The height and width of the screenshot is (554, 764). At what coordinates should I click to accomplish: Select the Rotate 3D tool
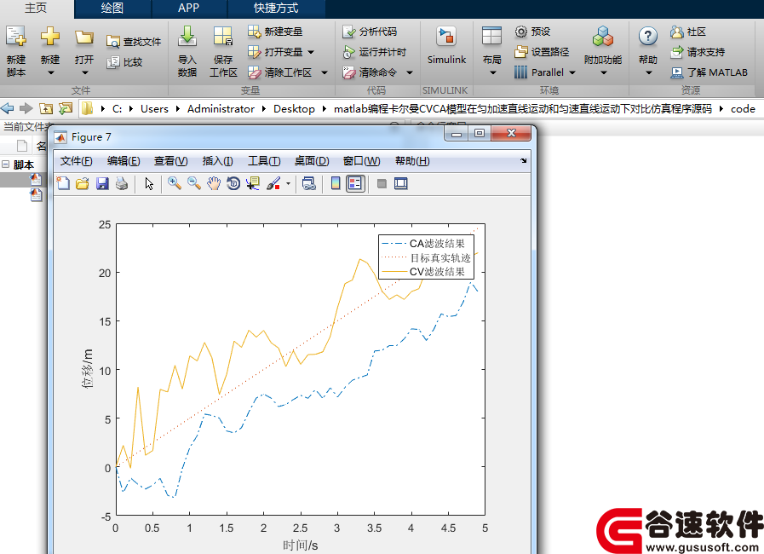[x=233, y=183]
